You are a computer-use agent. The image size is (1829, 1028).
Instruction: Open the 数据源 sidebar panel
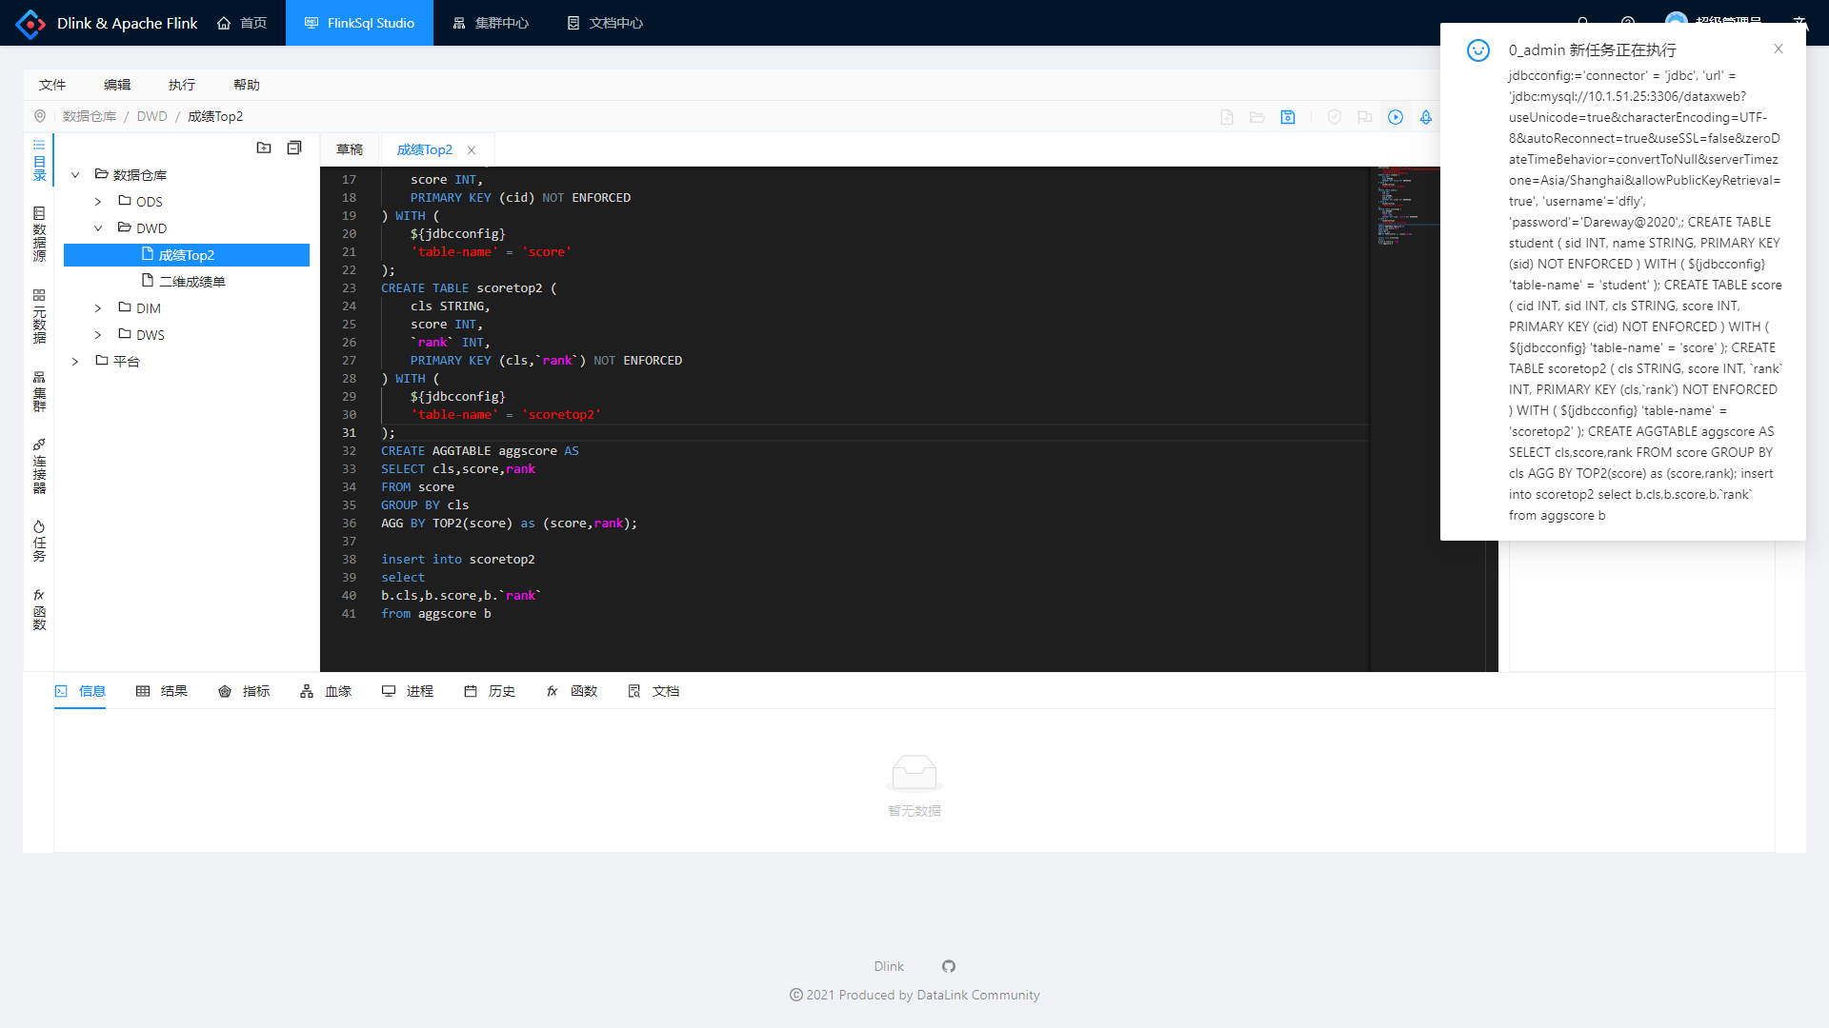(39, 234)
